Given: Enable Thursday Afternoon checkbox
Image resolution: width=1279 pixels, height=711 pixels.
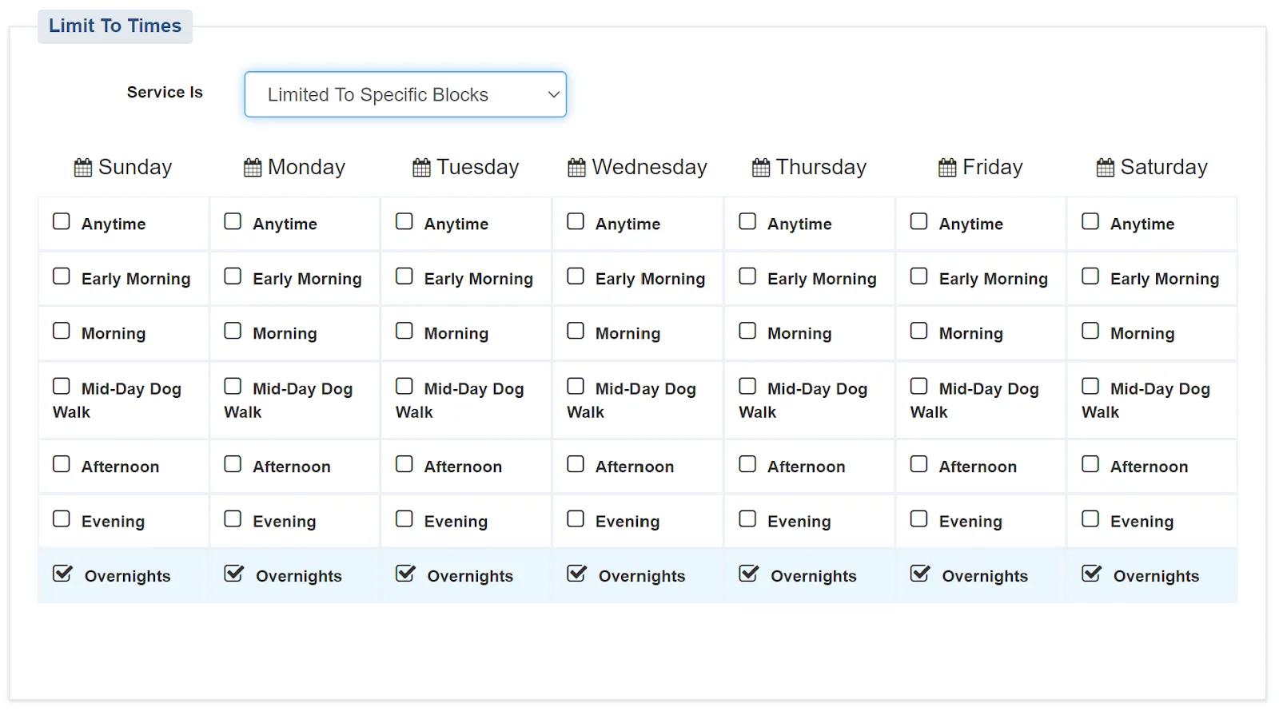Looking at the screenshot, I should (747, 464).
